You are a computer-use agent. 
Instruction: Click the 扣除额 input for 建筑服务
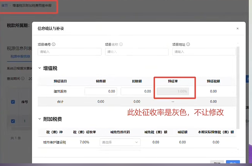coord(137,92)
